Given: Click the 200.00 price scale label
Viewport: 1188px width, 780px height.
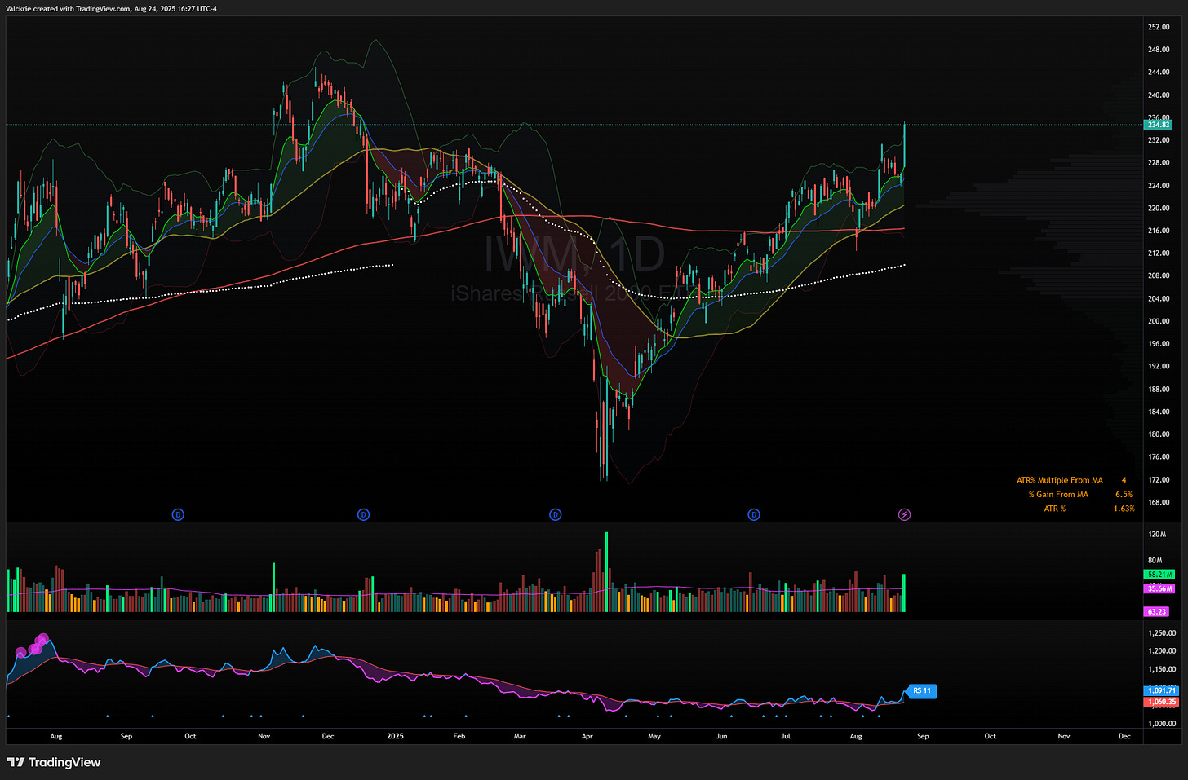Looking at the screenshot, I should (x=1159, y=321).
